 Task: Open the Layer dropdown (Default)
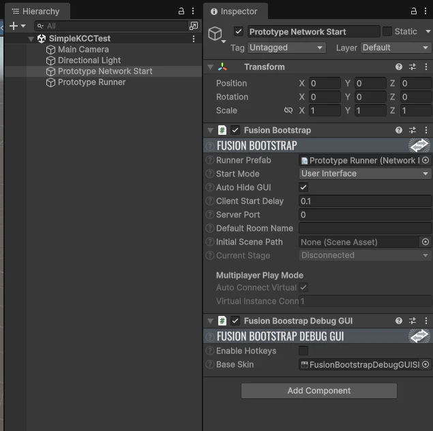395,48
